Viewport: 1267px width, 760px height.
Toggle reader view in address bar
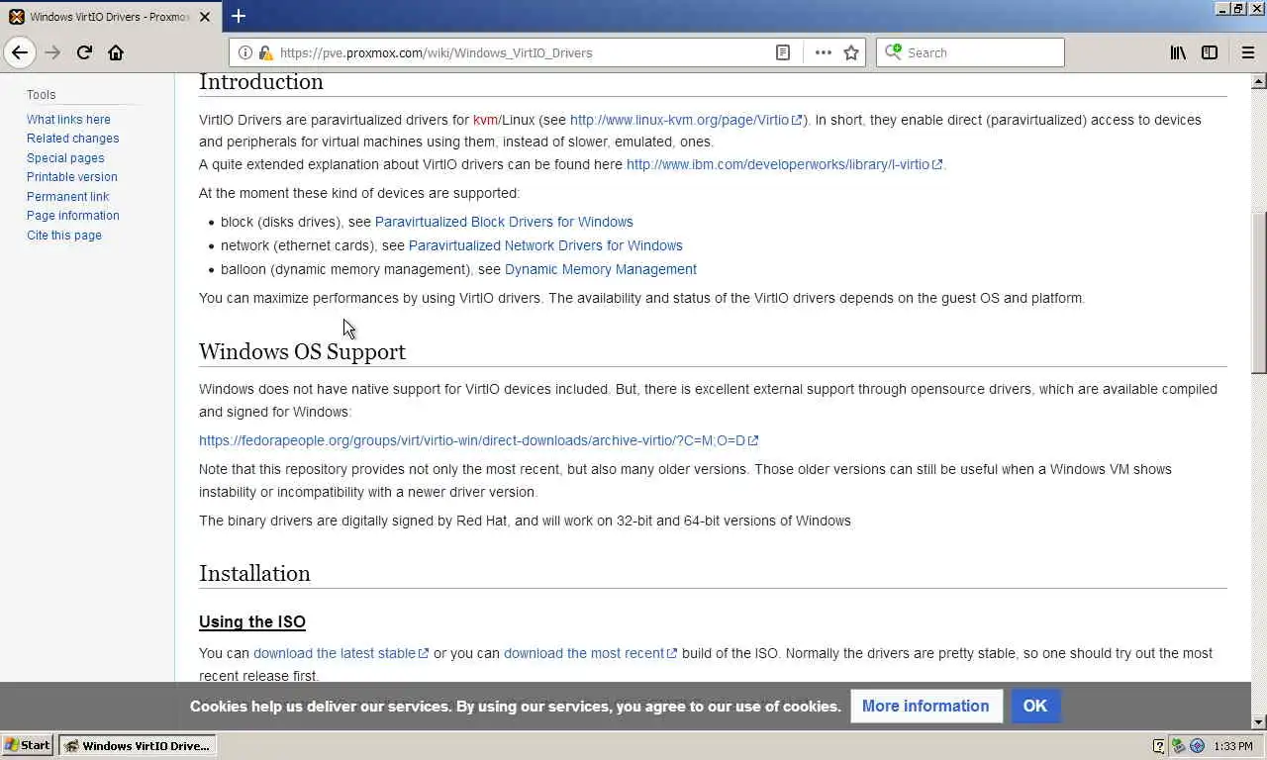coord(783,52)
